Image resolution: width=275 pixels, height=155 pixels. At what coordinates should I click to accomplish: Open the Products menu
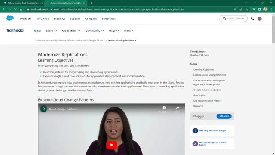[26, 19]
